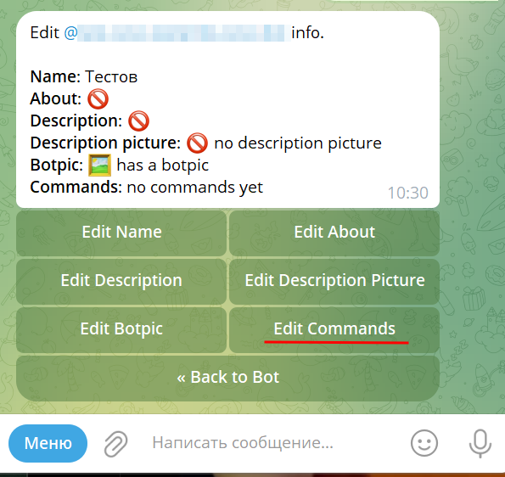Screen dimensions: 505x477
Task: Click the prohibited icon next to Description
Action: click(138, 121)
